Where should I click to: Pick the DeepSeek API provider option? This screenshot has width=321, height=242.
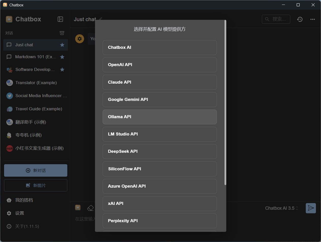159,152
